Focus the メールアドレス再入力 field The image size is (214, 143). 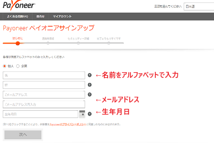coord(44,104)
